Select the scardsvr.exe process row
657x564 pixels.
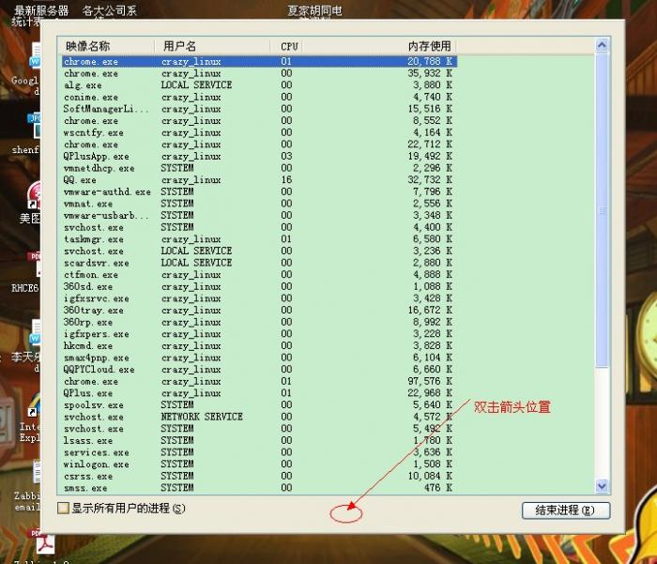pos(260,263)
